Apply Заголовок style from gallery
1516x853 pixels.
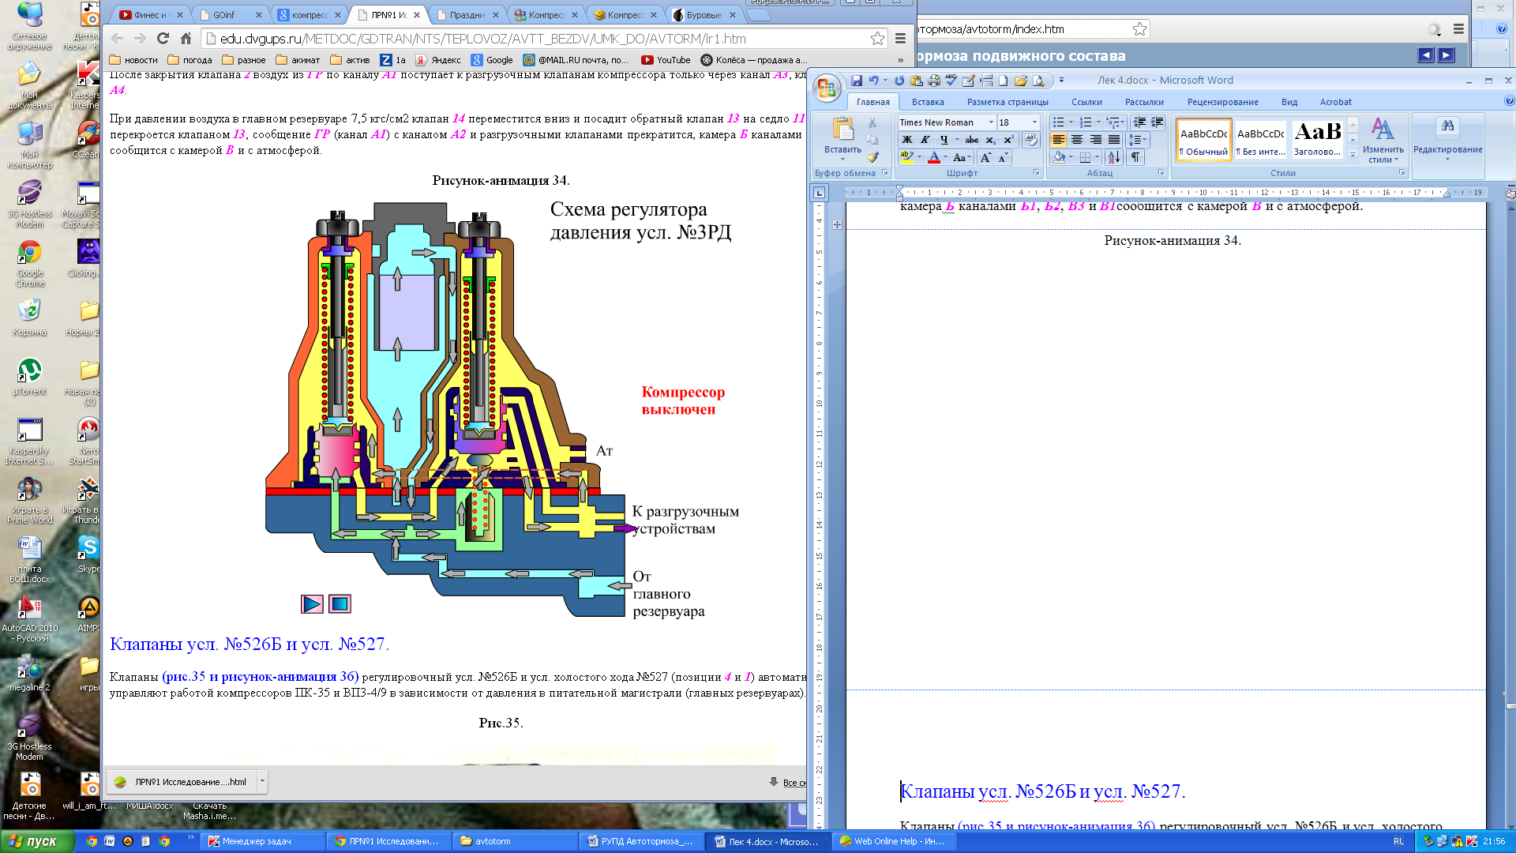click(x=1317, y=140)
